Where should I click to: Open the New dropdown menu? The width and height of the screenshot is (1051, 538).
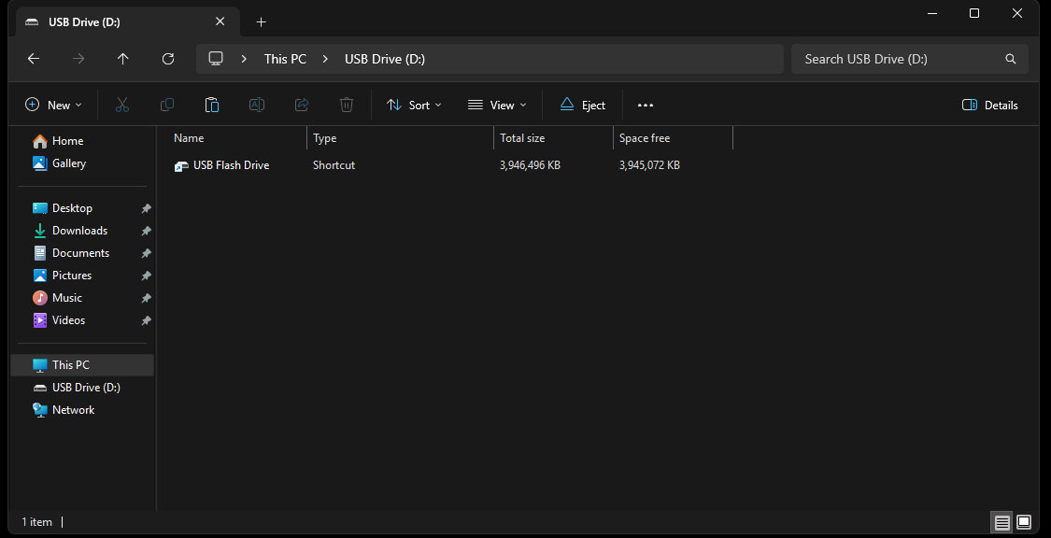53,106
